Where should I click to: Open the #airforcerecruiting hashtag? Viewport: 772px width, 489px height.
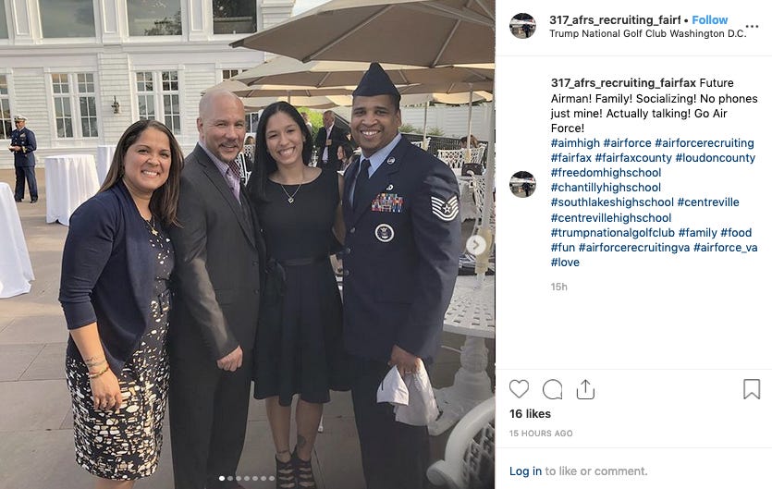click(x=705, y=142)
